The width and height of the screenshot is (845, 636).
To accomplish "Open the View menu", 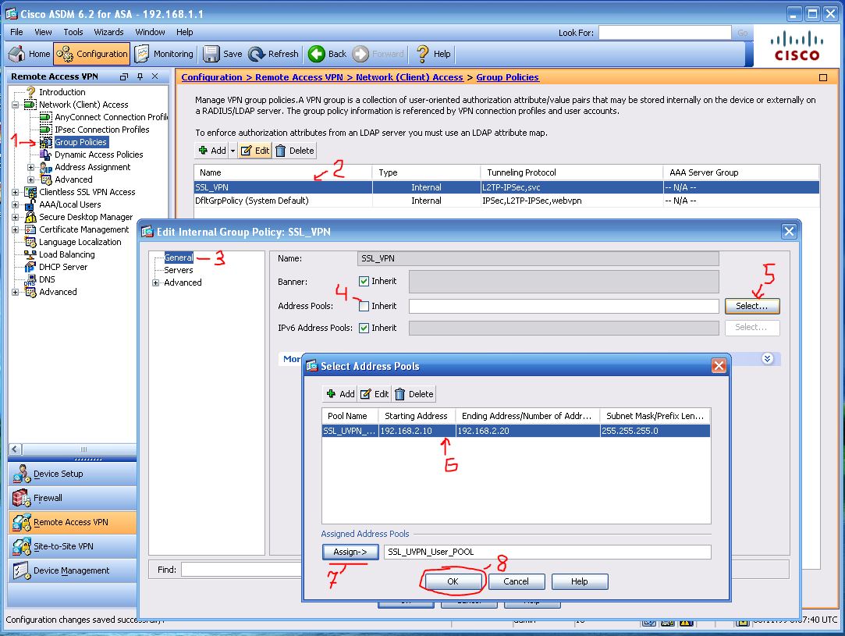I will pyautogui.click(x=43, y=32).
